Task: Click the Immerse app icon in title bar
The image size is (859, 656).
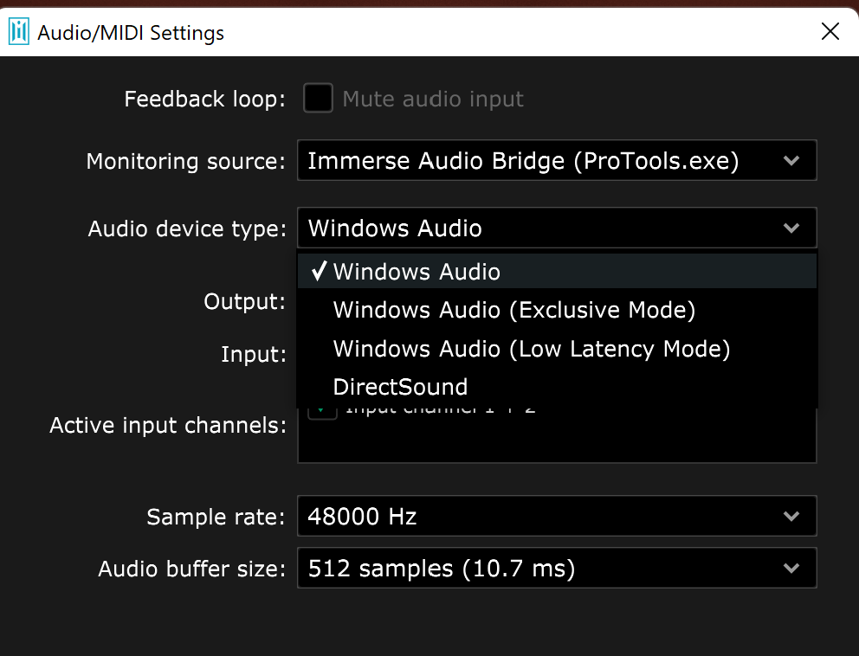Action: 19,31
